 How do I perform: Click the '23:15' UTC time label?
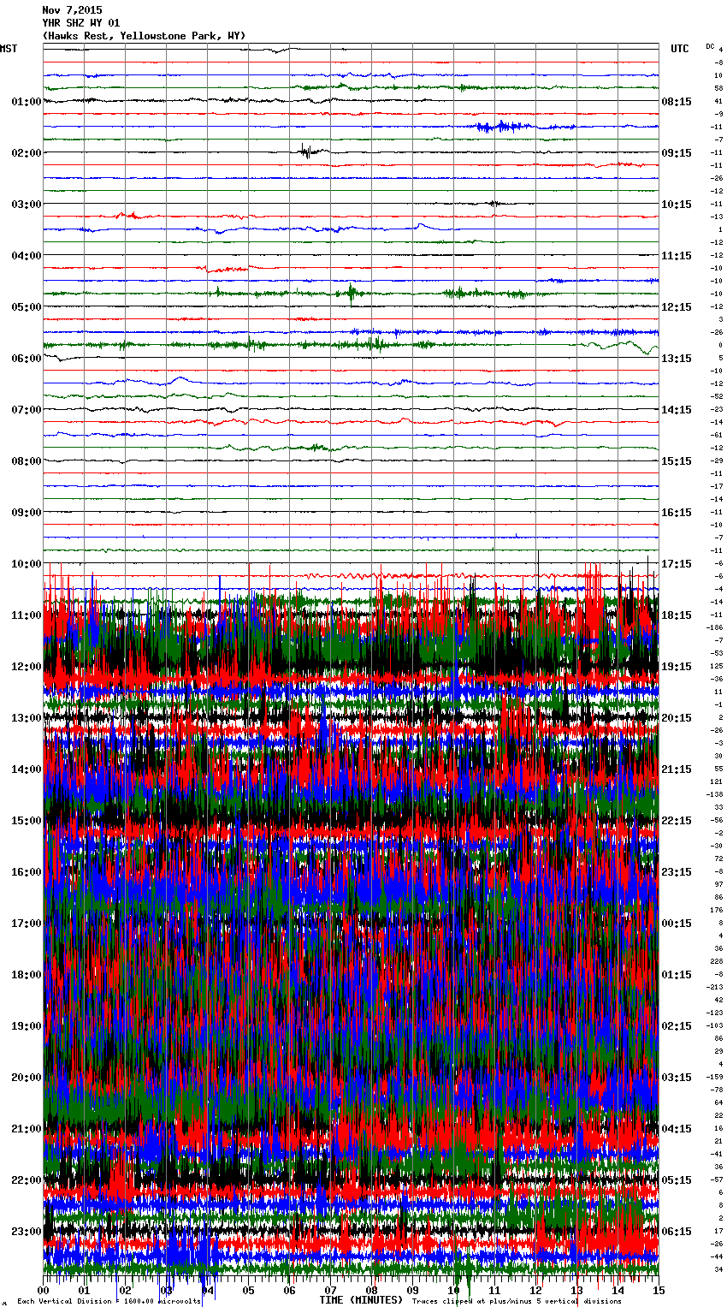[x=677, y=872]
